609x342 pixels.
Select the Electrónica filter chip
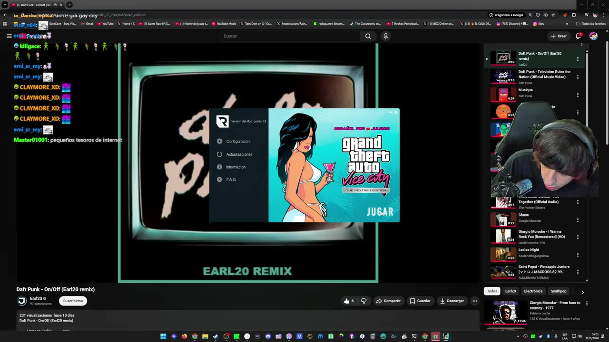coord(533,291)
